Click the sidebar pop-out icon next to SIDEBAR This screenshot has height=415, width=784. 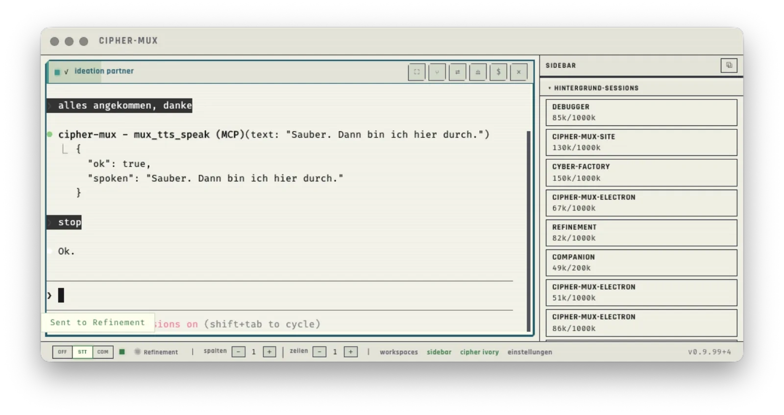tap(729, 65)
